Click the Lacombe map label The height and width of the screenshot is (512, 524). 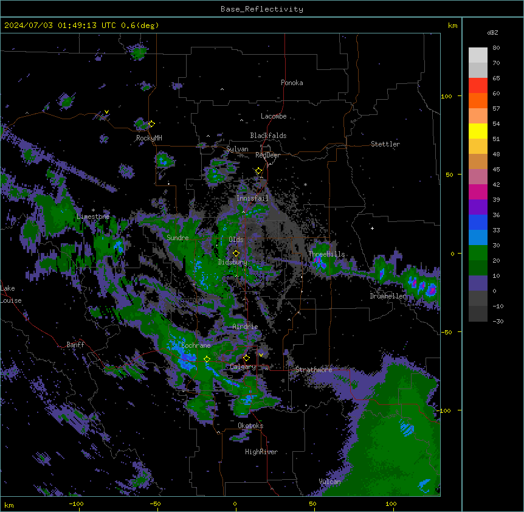point(274,116)
